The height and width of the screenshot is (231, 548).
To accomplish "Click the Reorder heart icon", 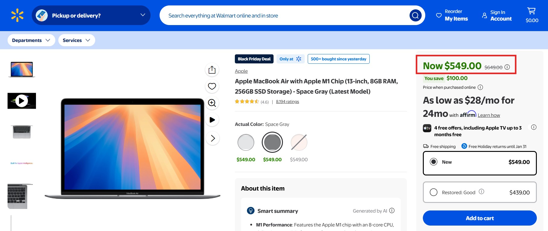I will coord(439,15).
